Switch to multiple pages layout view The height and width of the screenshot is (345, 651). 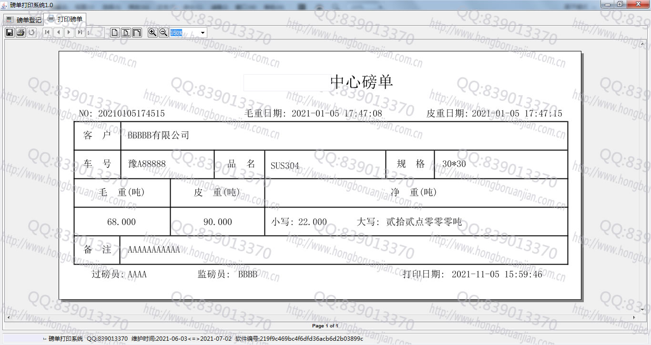(x=137, y=33)
